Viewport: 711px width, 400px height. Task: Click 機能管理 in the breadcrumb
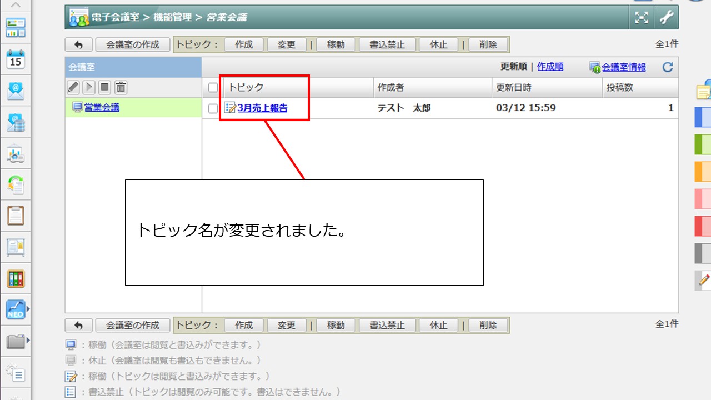(x=172, y=18)
